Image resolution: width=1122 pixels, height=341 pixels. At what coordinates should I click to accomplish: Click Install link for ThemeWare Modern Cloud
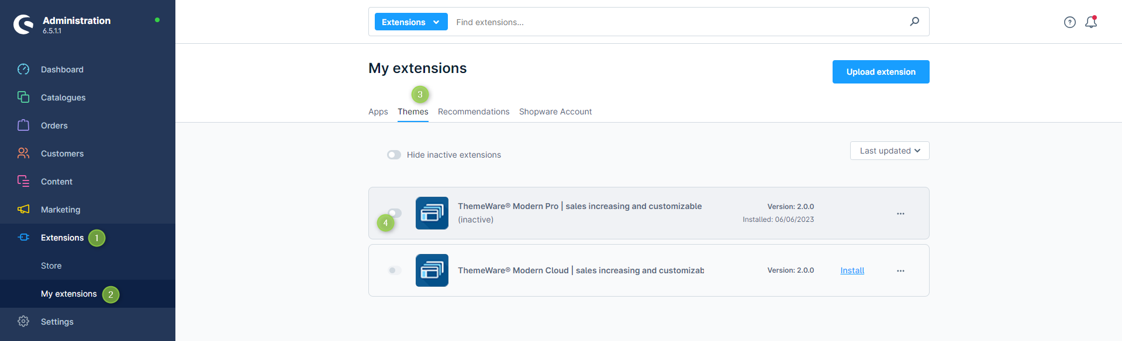click(852, 270)
